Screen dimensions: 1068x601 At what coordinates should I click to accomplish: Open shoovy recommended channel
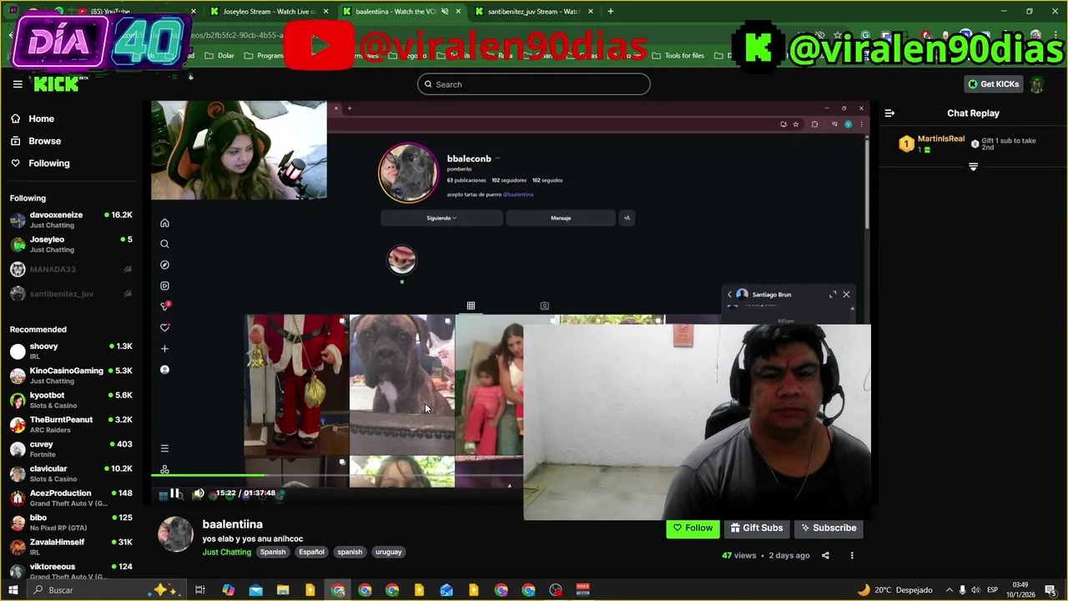(71, 351)
